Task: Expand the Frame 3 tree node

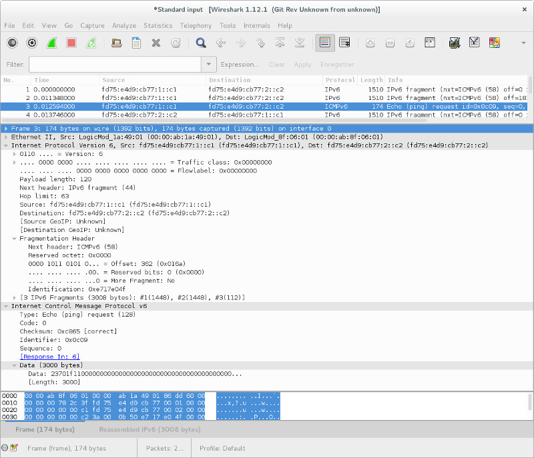Action: (x=6, y=129)
